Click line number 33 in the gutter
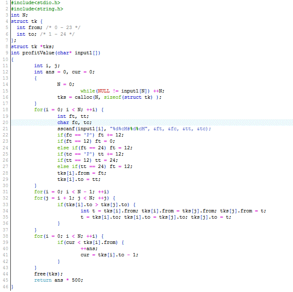 pos(5,204)
